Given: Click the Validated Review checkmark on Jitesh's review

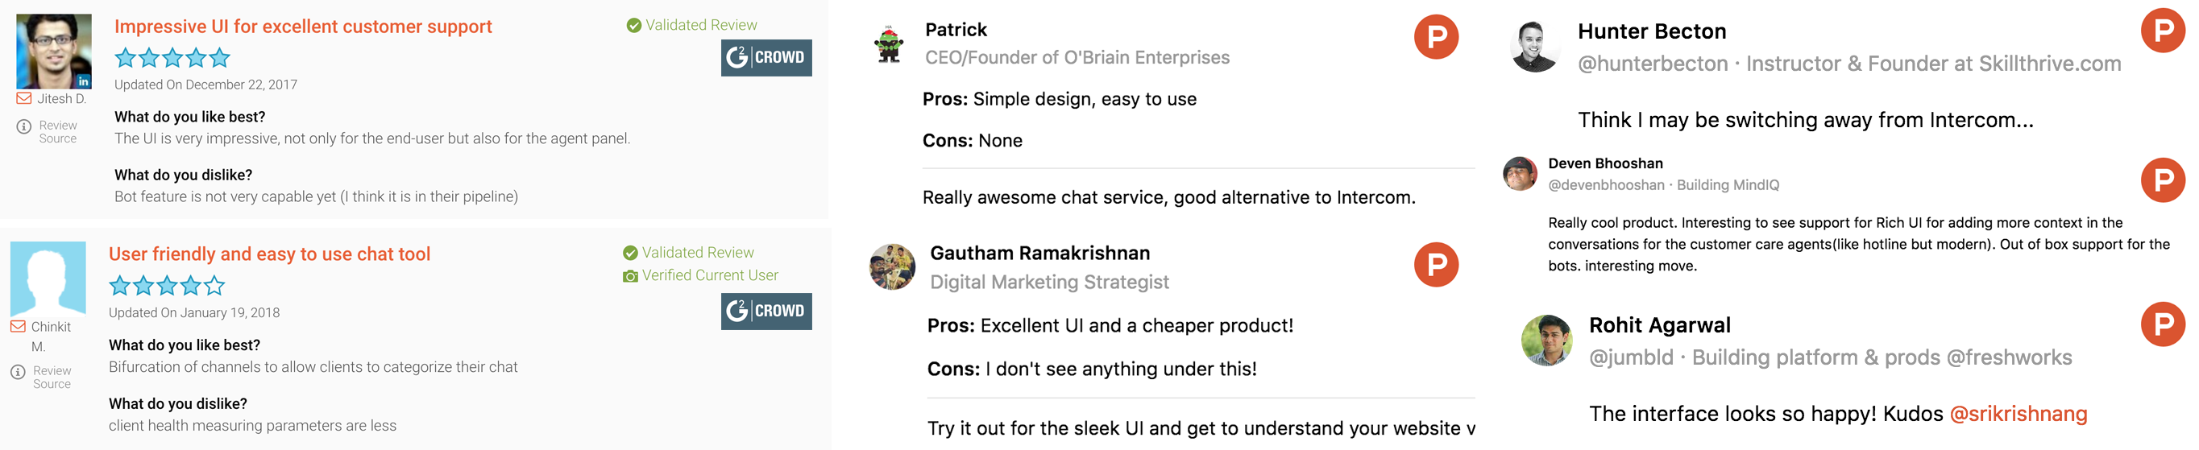Looking at the screenshot, I should pos(633,26).
